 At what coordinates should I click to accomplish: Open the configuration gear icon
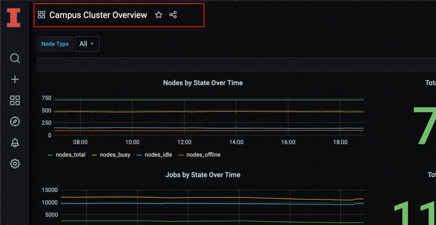pos(15,163)
